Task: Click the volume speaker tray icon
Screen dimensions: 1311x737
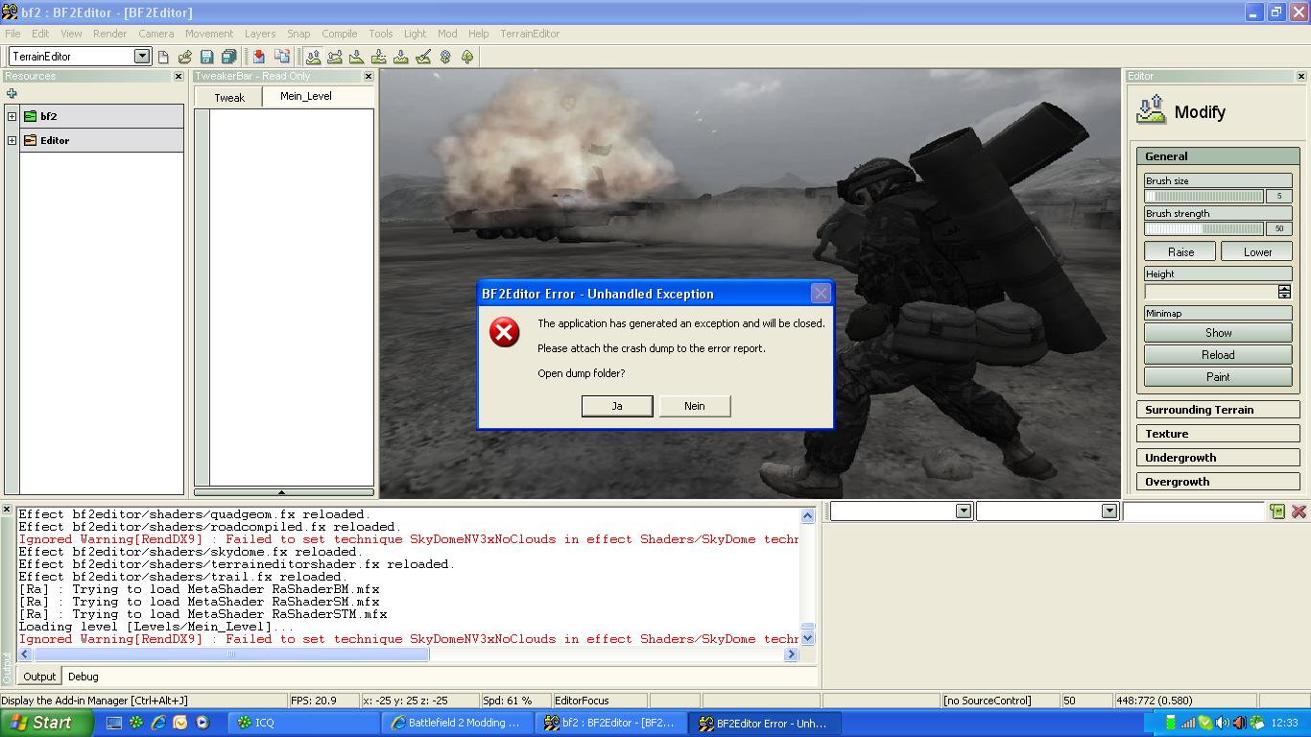Action: click(1222, 723)
